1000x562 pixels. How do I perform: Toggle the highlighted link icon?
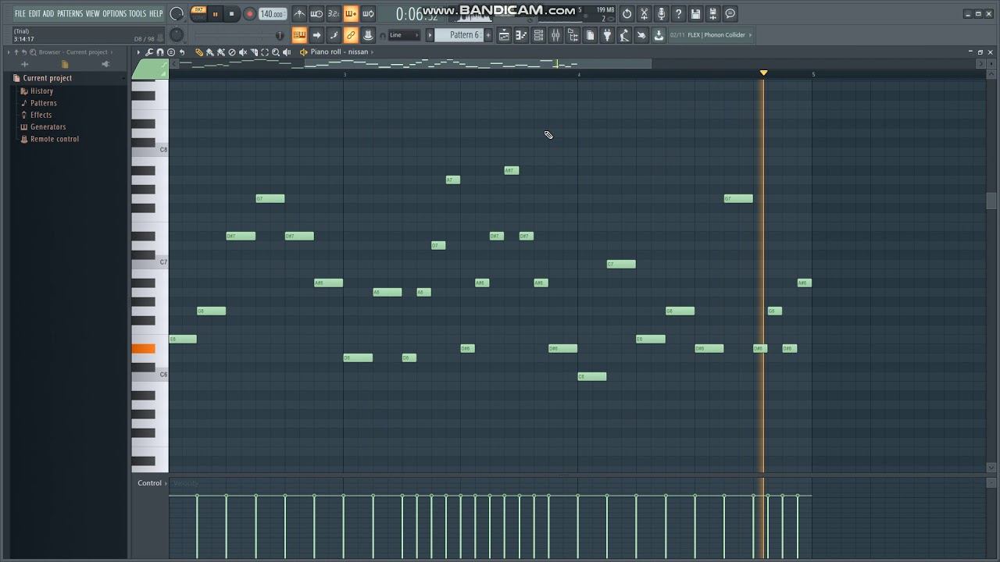[x=351, y=35]
